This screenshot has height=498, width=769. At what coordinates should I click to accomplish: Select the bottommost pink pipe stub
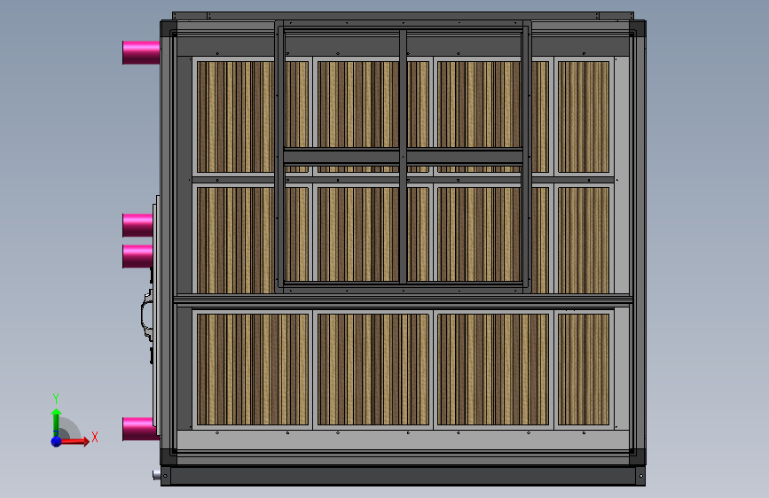coord(140,429)
